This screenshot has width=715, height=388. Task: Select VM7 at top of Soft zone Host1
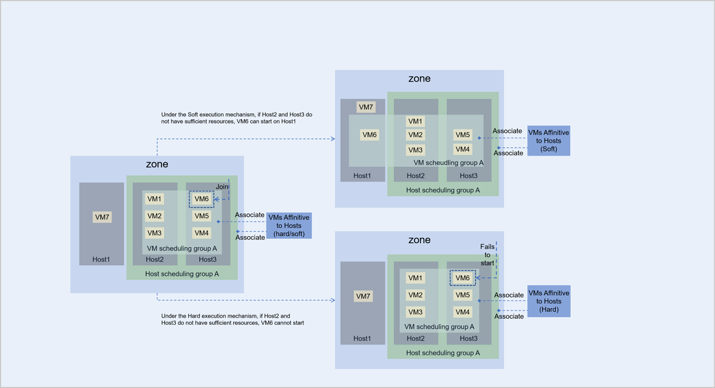pyautogui.click(x=365, y=107)
